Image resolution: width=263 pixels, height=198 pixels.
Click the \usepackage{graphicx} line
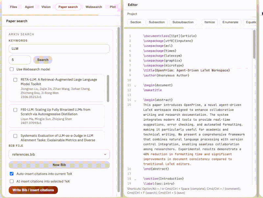pos(162,61)
